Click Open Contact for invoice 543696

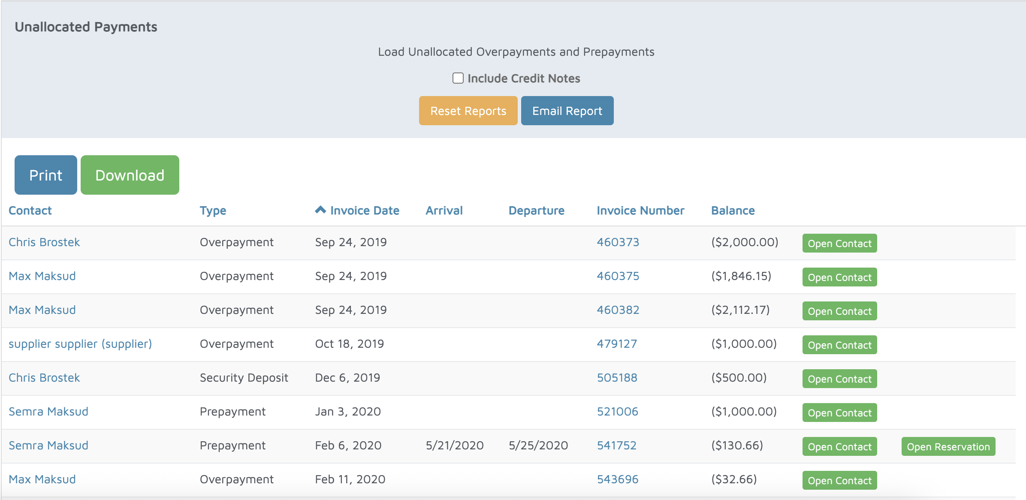coord(839,480)
